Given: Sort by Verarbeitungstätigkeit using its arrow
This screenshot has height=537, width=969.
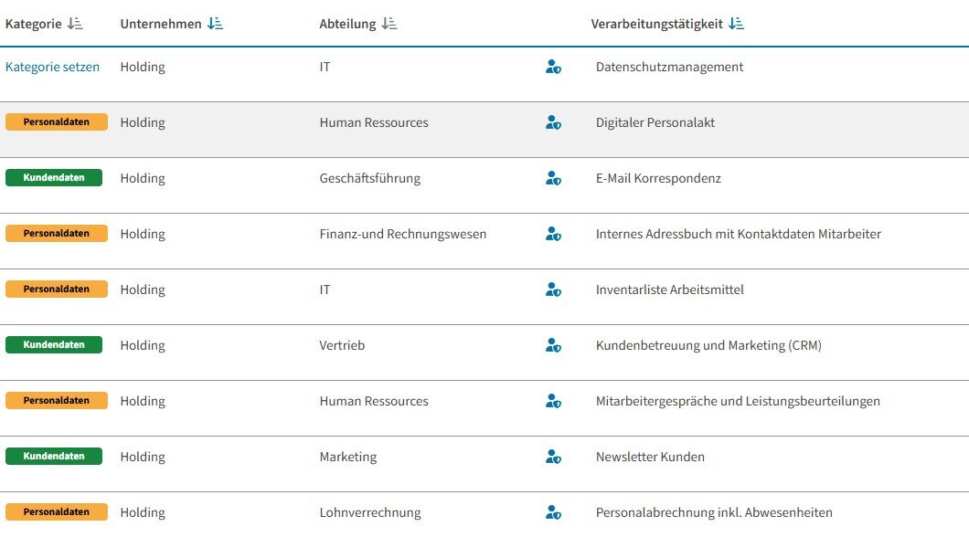Looking at the screenshot, I should [736, 24].
